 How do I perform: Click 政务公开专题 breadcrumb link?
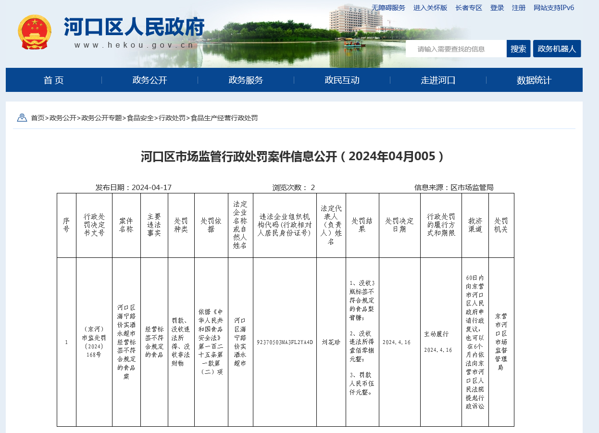pos(102,118)
